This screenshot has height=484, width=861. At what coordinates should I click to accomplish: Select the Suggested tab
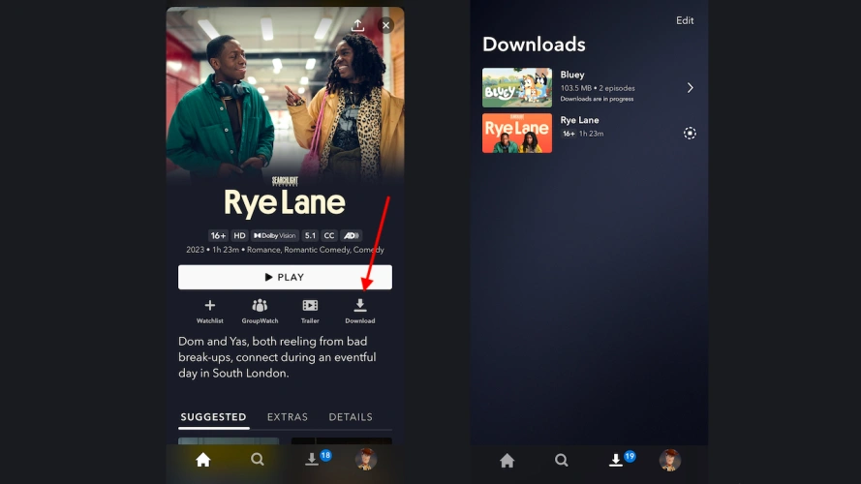click(213, 417)
